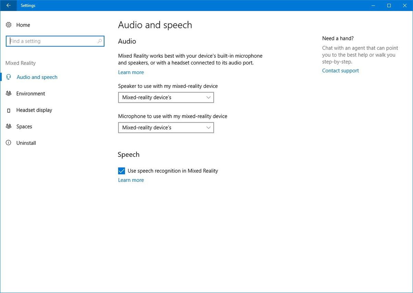Click Learn more under Speech
The image size is (413, 293).
click(131, 180)
